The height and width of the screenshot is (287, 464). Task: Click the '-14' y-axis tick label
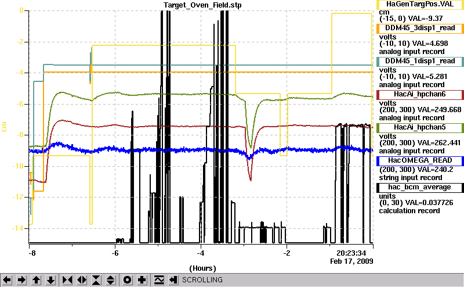(18, 228)
